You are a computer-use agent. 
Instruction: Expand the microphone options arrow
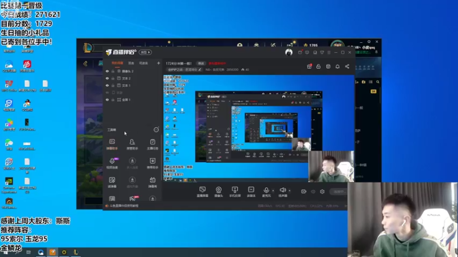point(273,191)
